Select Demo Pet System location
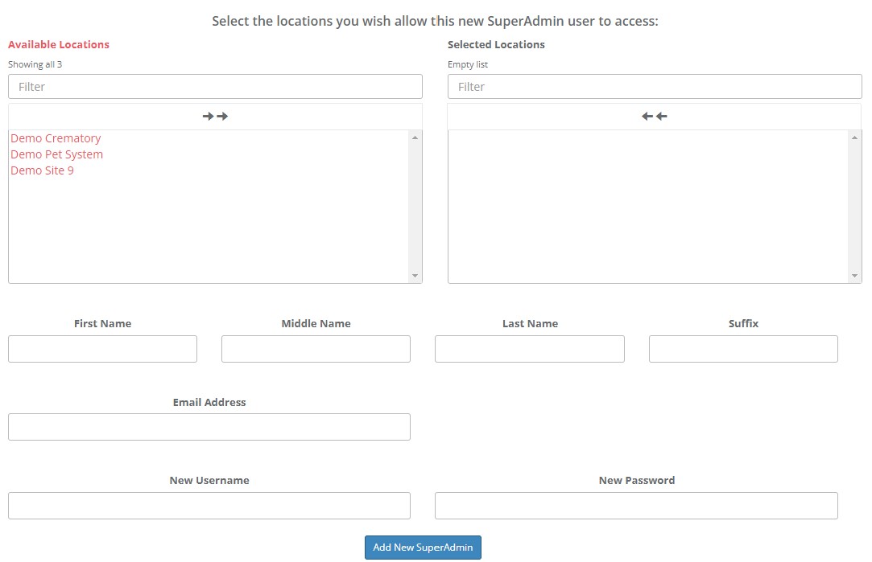The height and width of the screenshot is (562, 872). tap(56, 154)
